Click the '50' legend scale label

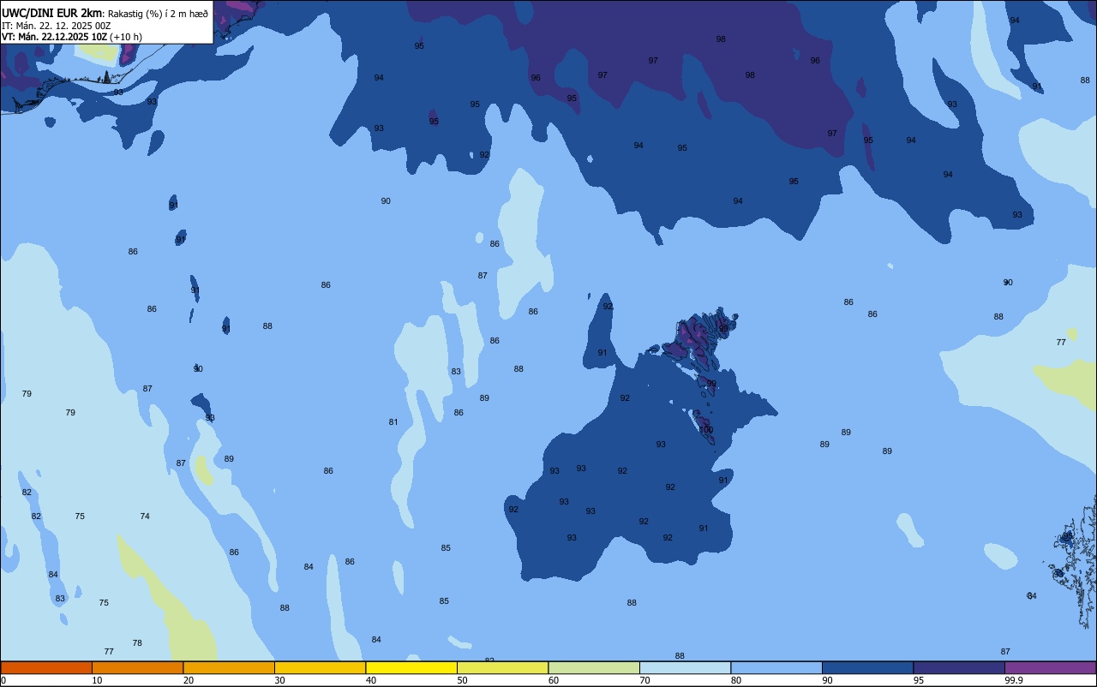[462, 680]
